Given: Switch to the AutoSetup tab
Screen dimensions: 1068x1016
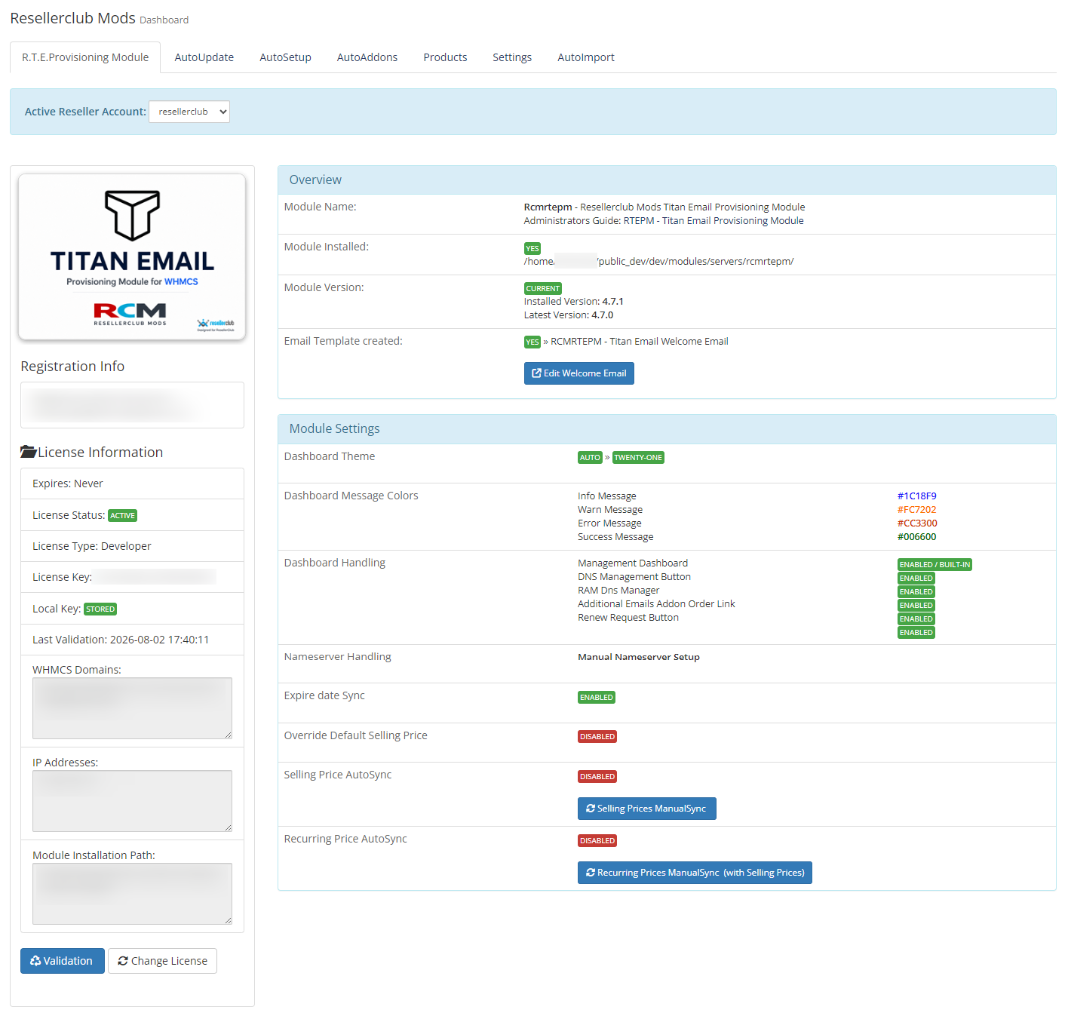Looking at the screenshot, I should coord(285,57).
